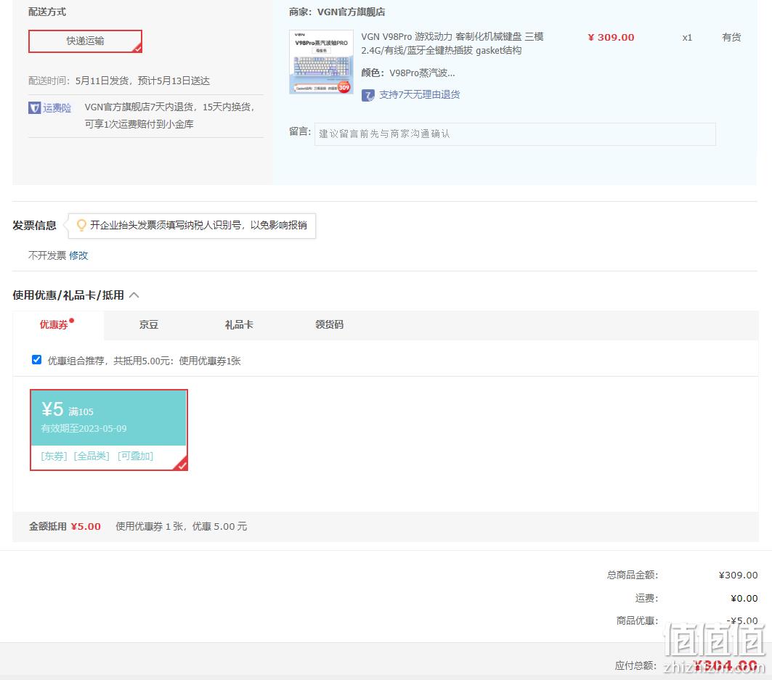This screenshot has height=680, width=772.
Task: Click the 金额抵用 ¥5.00 amount
Action: [86, 526]
